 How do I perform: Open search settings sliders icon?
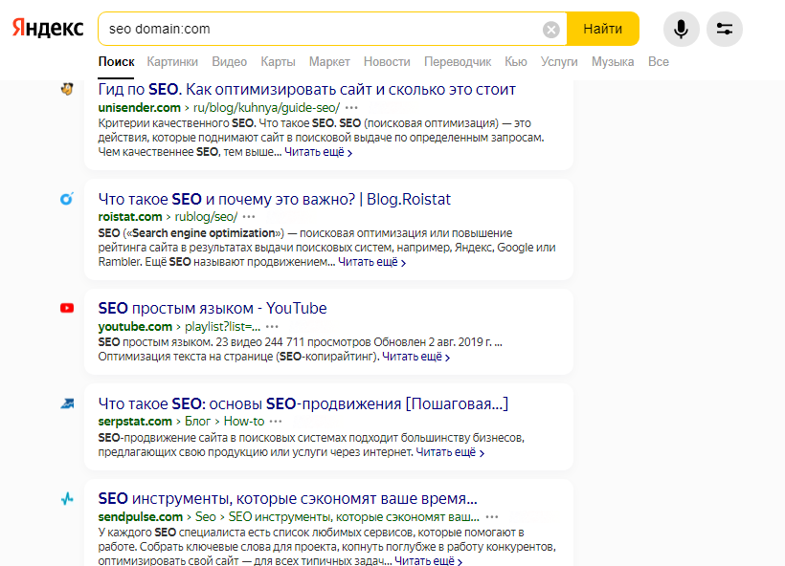725,29
